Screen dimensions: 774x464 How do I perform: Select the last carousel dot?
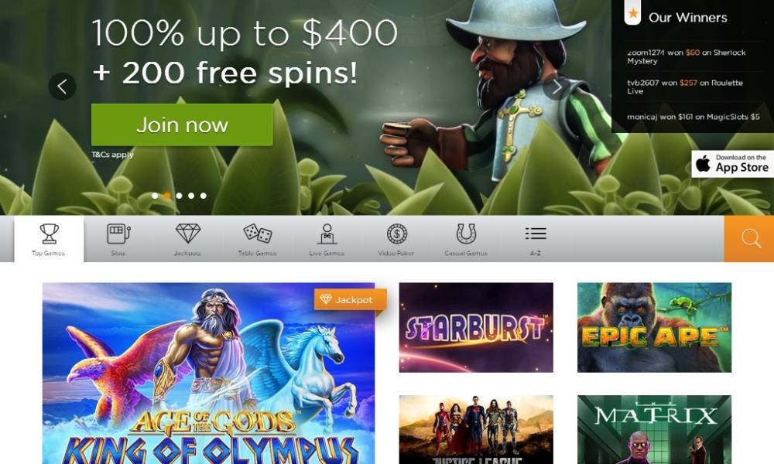click(x=204, y=196)
